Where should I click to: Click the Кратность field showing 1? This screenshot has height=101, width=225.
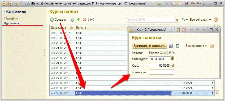[162, 72]
